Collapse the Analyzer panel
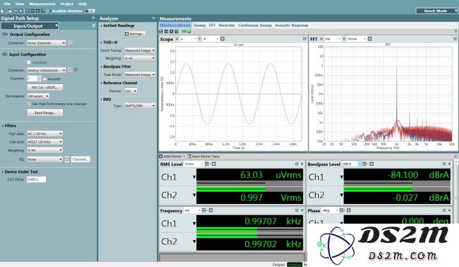This screenshot has width=459, height=267. 154,18
